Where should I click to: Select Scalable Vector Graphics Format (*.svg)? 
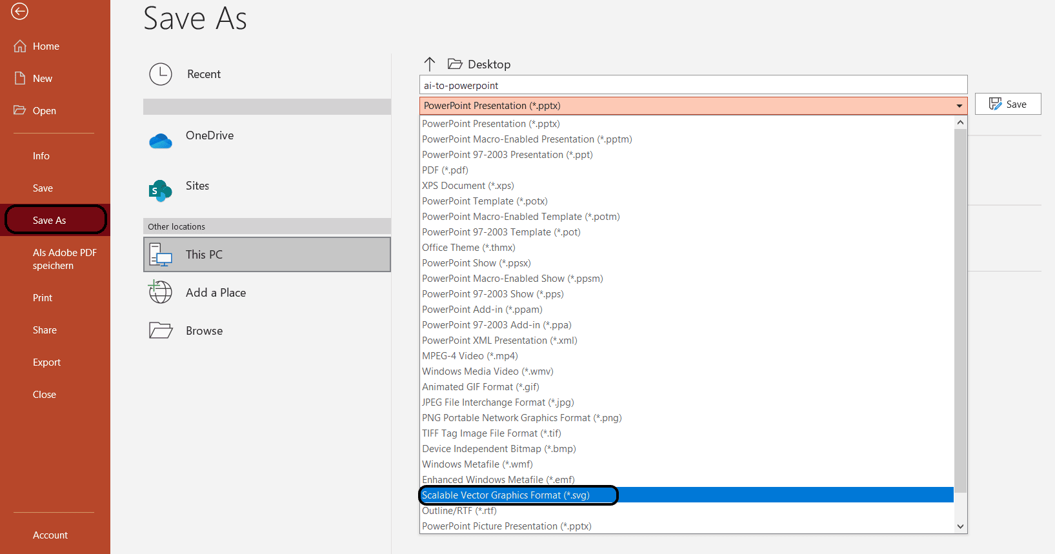pos(687,495)
